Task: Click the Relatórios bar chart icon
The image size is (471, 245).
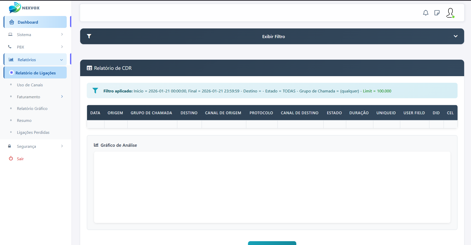Action: pos(11,59)
